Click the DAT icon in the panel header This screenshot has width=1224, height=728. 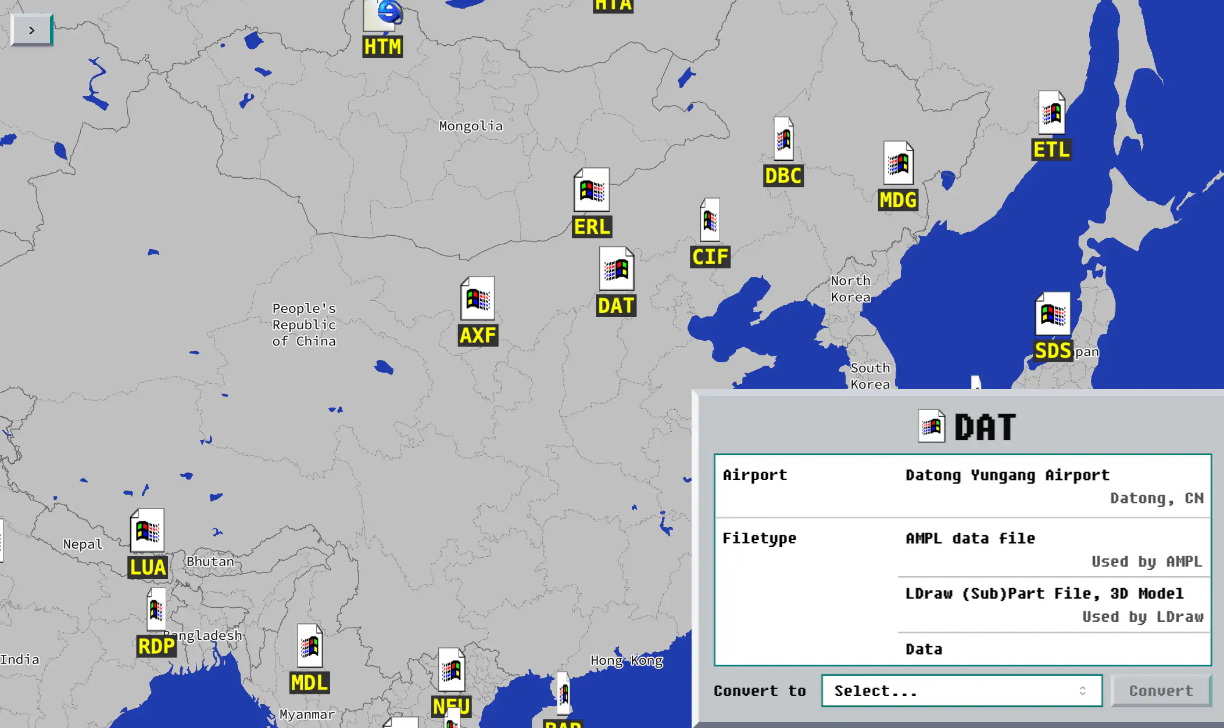point(932,426)
